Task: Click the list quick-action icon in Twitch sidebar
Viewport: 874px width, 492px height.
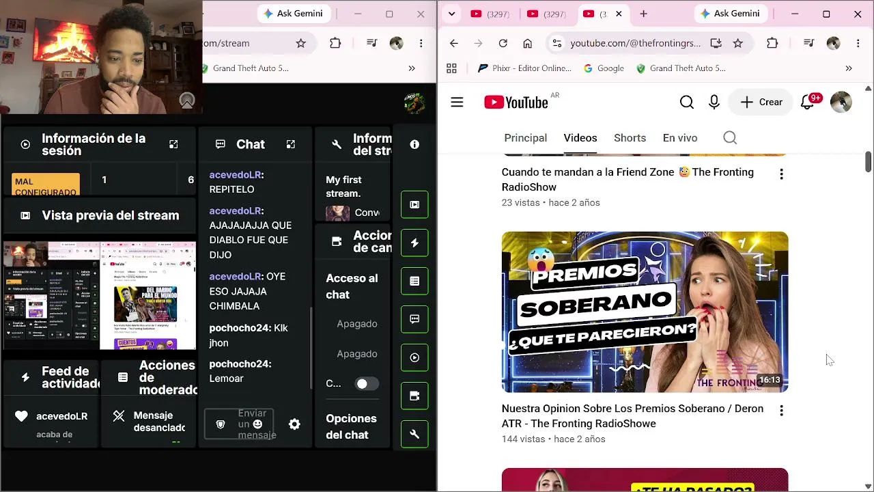Action: click(x=414, y=281)
